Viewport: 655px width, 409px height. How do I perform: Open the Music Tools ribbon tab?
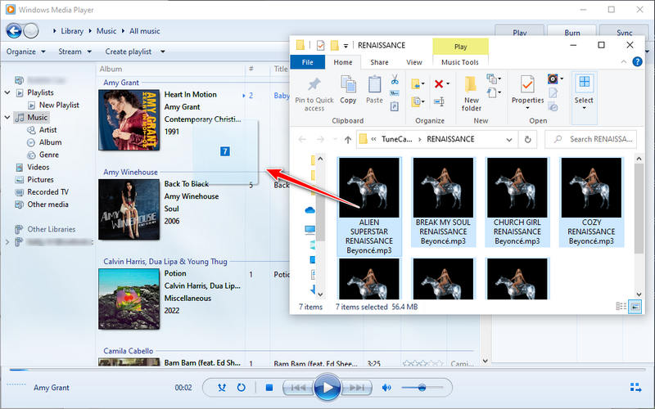tap(460, 62)
